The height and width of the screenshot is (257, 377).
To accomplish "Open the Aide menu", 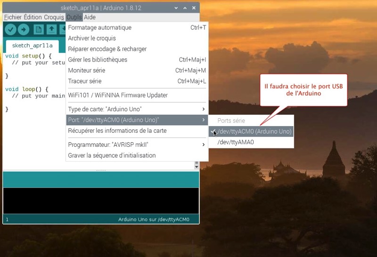I will tap(90, 17).
